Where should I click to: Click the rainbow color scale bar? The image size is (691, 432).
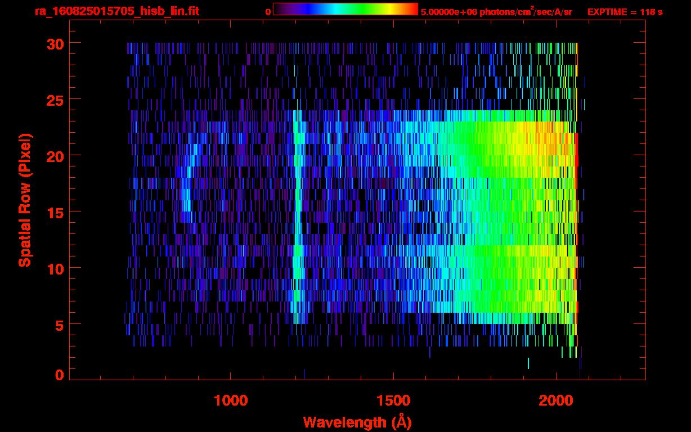tap(345, 9)
